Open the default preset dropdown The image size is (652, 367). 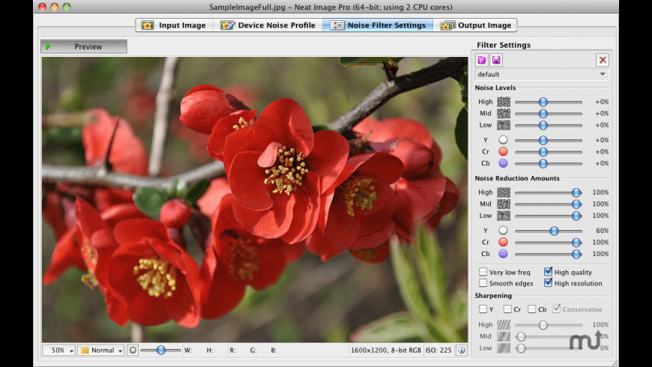(x=542, y=74)
